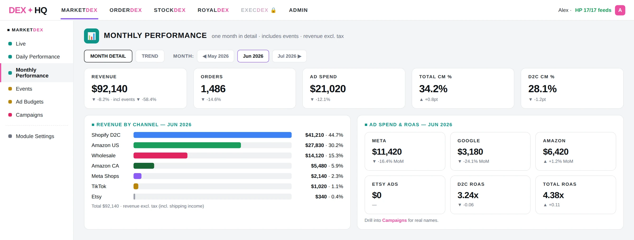The image size is (634, 240).
Task: Click the REVENUE $92,140 card
Action: coord(136,88)
